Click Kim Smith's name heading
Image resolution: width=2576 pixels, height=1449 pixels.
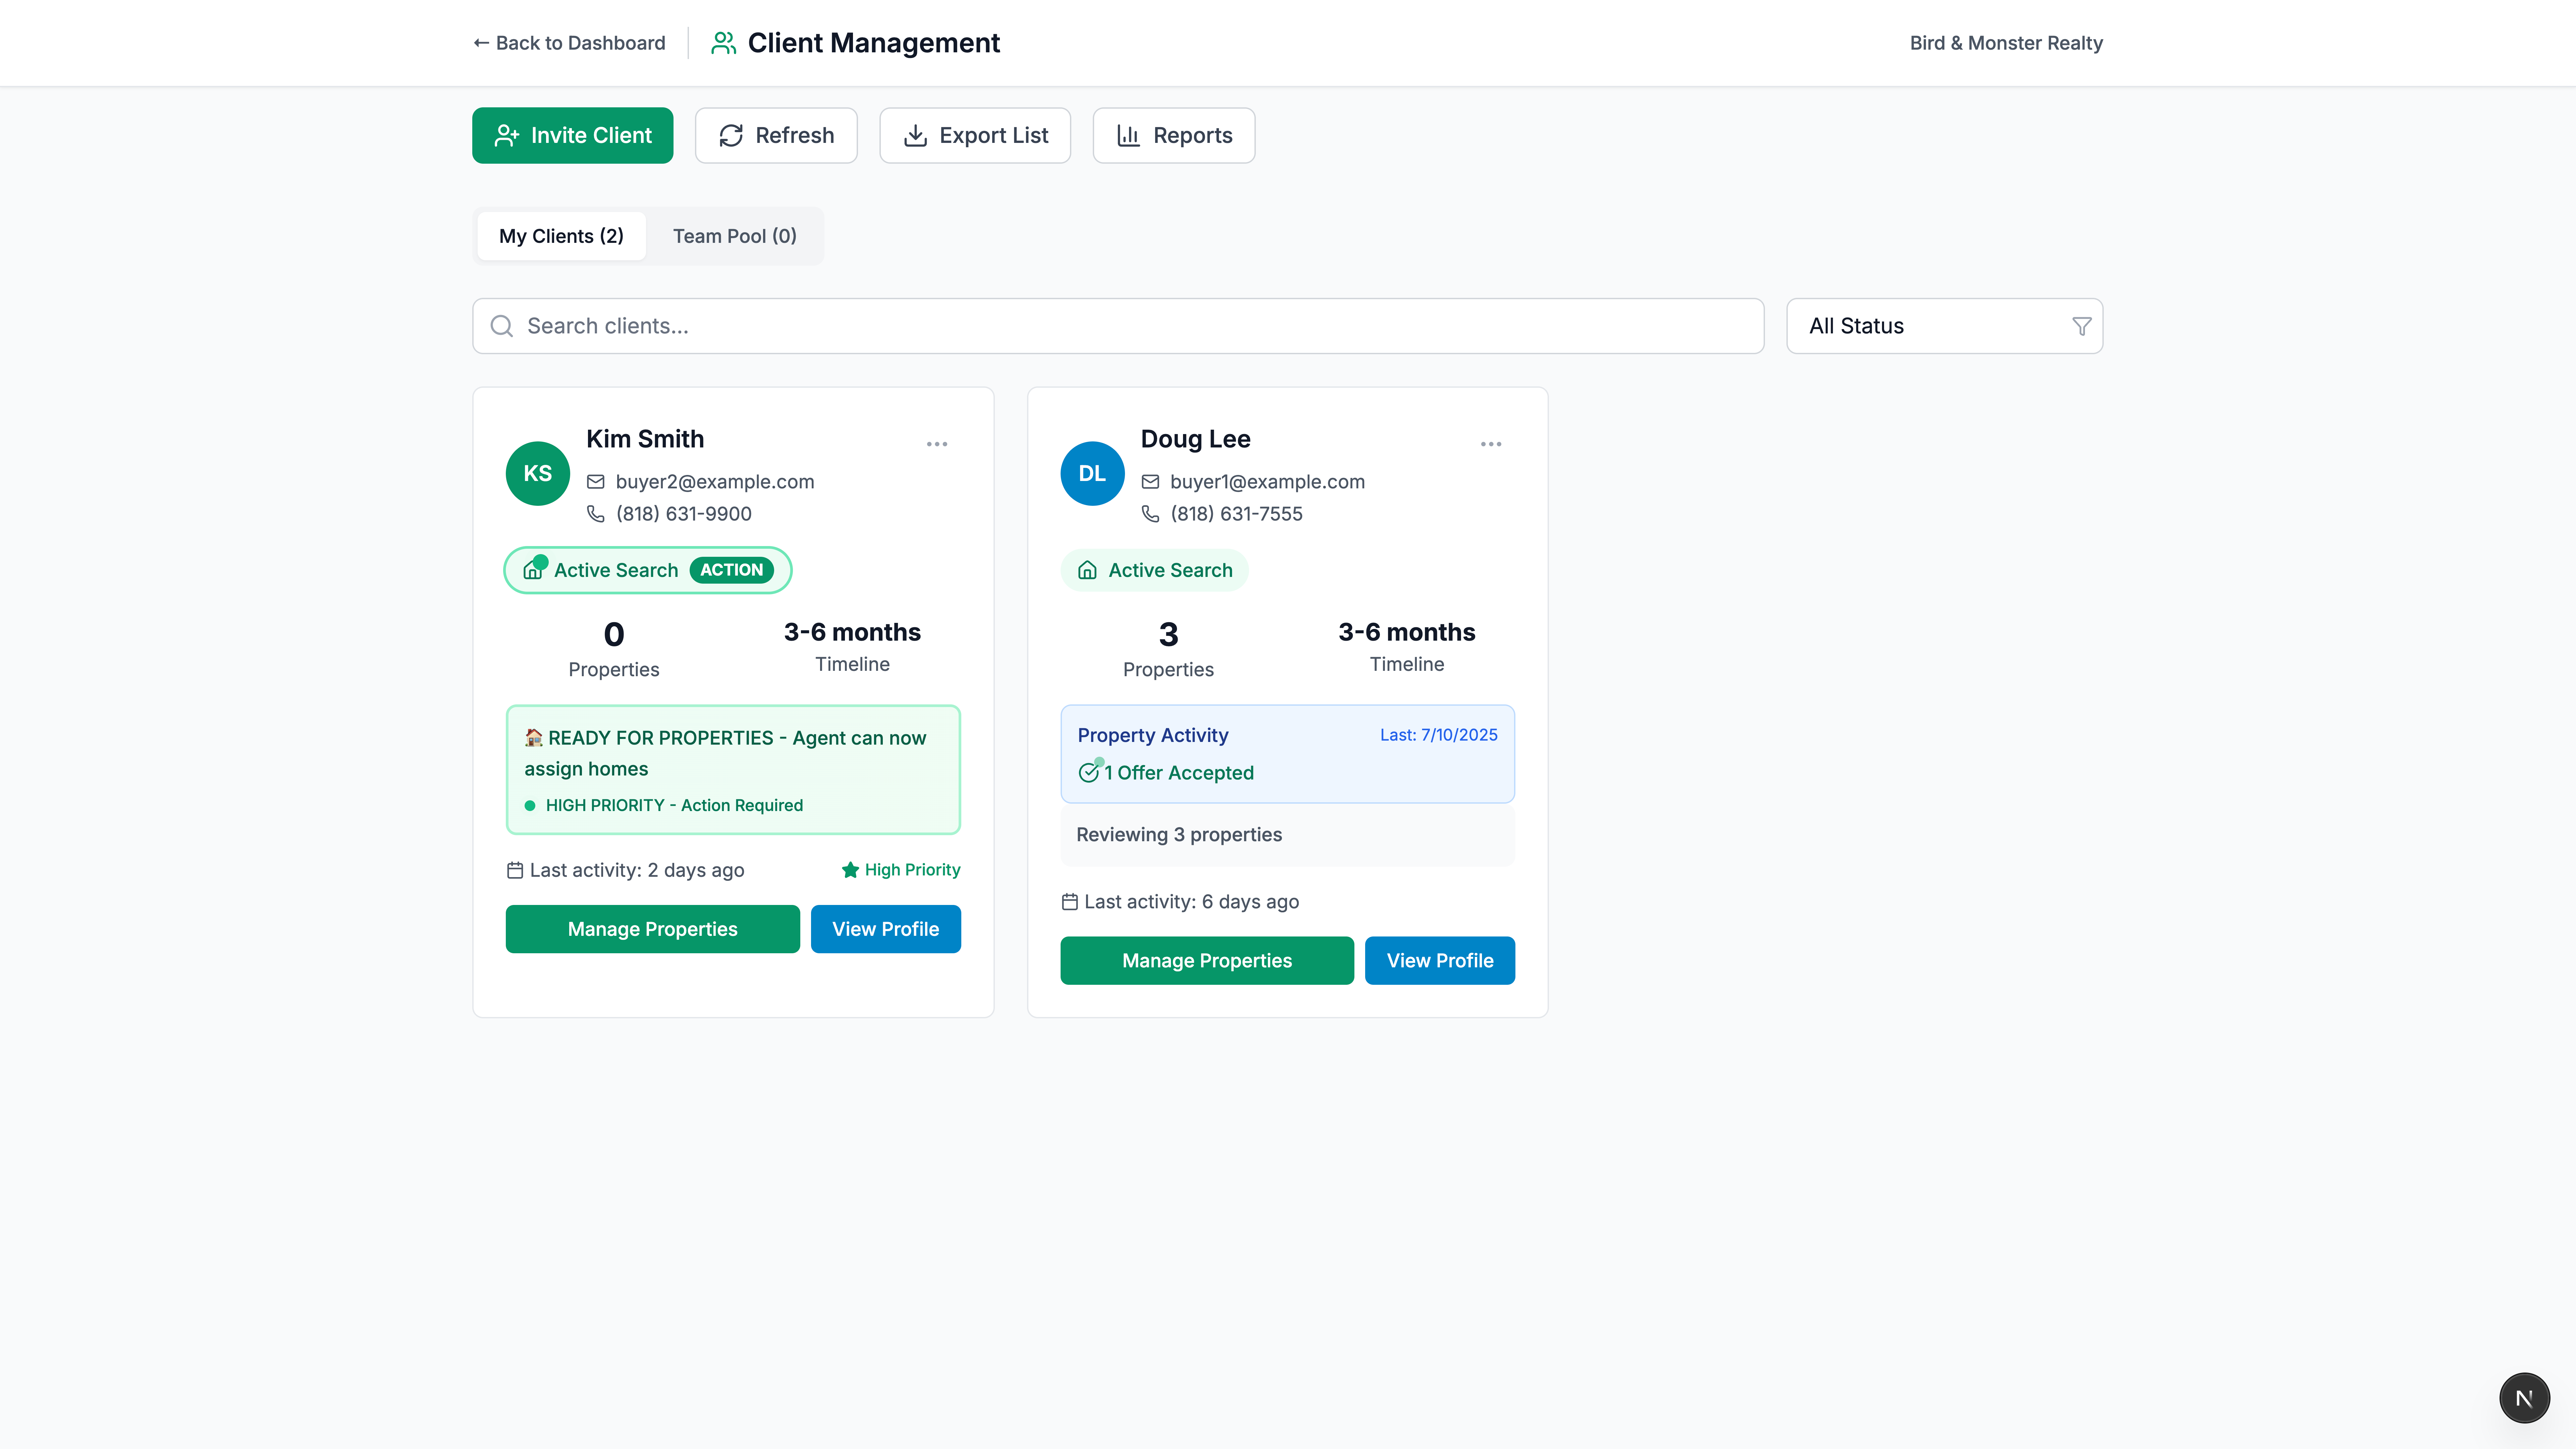[x=645, y=439]
